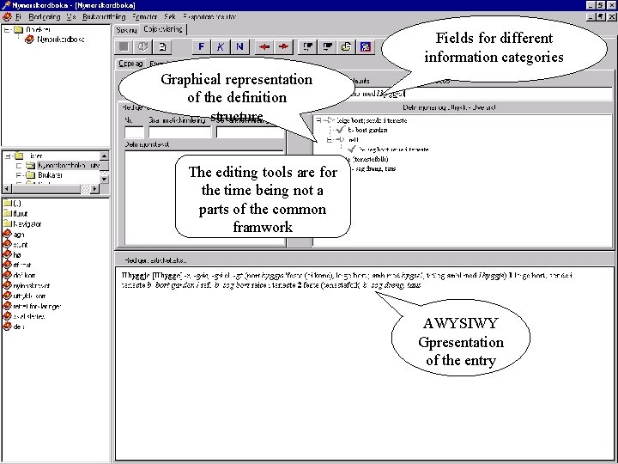The width and height of the screenshot is (618, 464).
Task: Select the highlighted Nynorskordboka folder in middle tree
Action: click(64, 165)
